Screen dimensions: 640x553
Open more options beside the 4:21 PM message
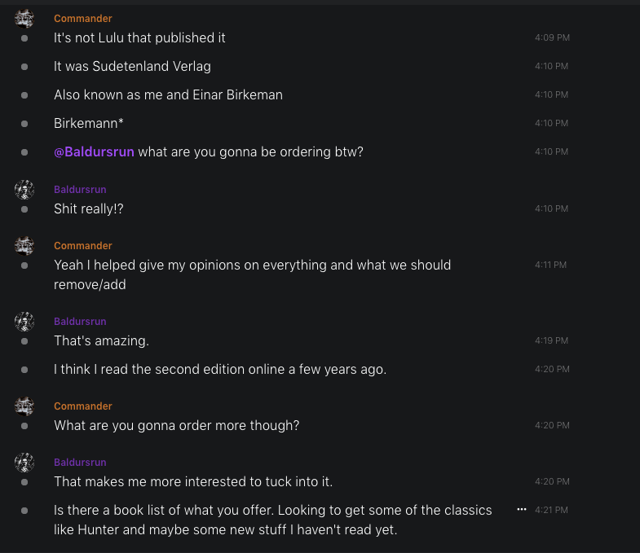tap(522, 510)
